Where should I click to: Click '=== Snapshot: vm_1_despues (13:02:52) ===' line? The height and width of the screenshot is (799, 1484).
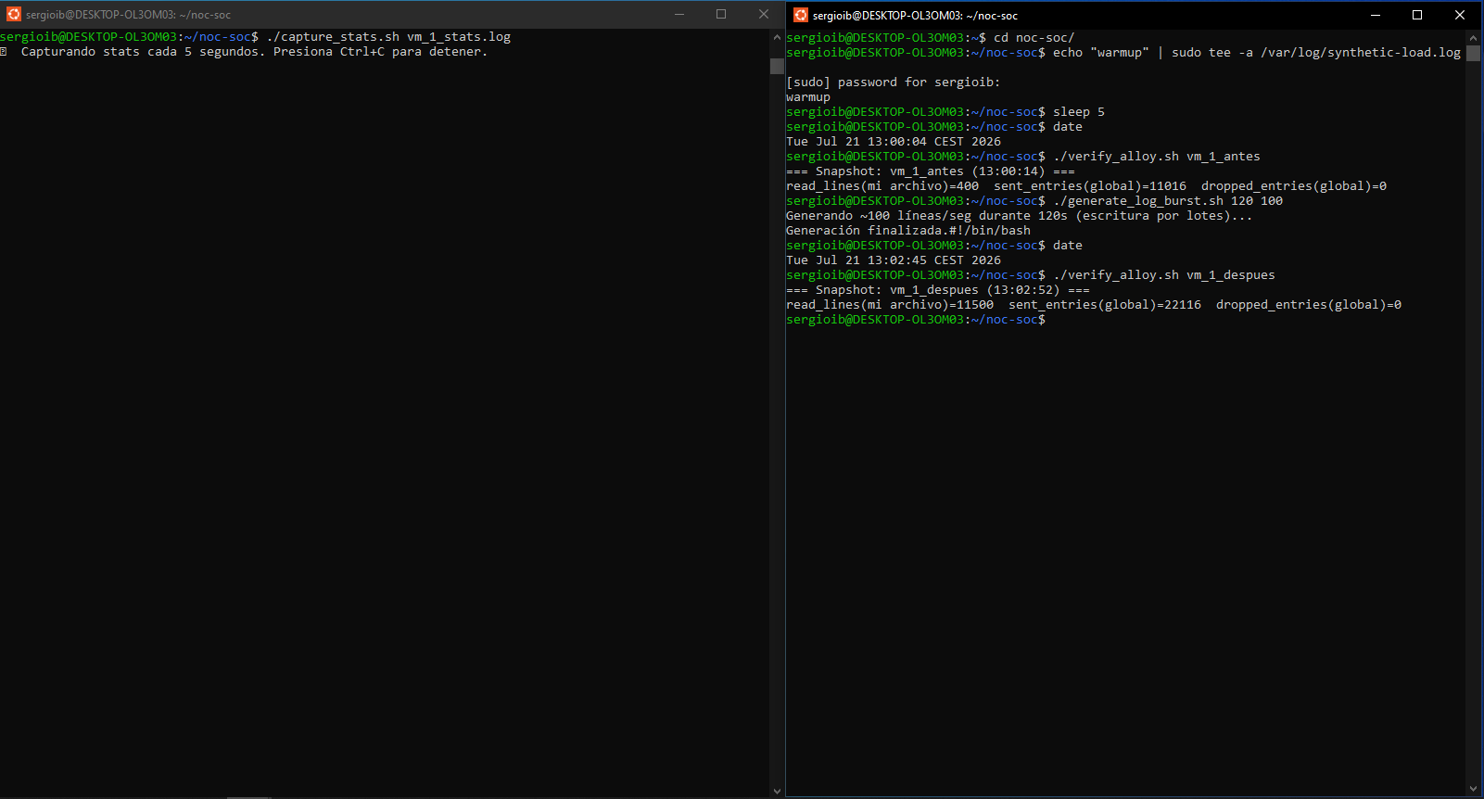click(x=938, y=290)
